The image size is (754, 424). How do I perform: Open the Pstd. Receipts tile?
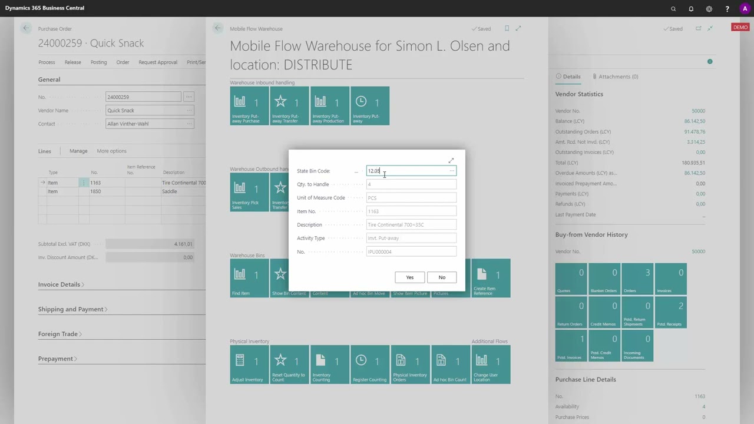click(x=670, y=313)
